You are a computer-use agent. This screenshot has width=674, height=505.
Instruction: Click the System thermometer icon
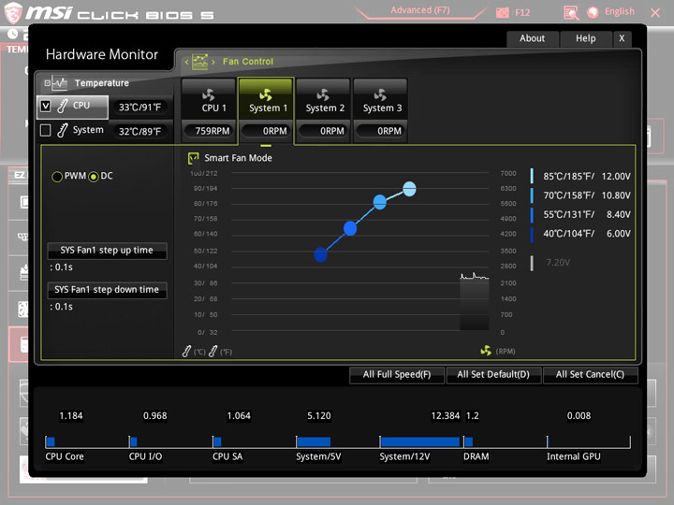[63, 130]
